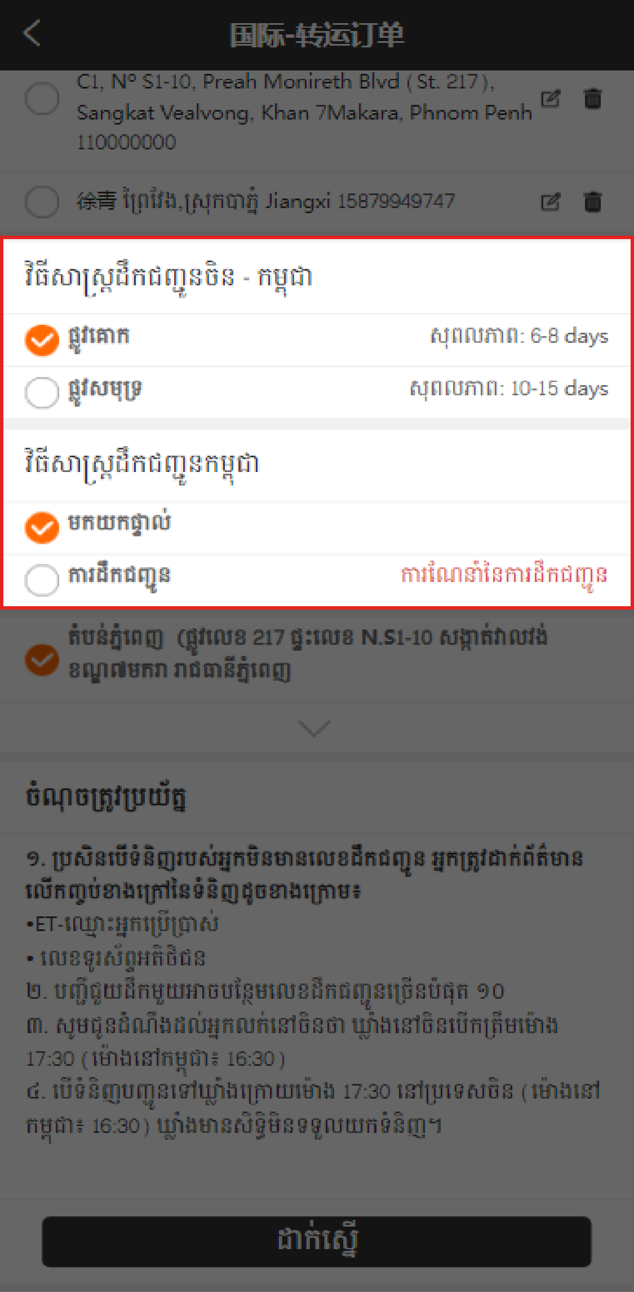Open the red ការណែនាំនៃការដឹកជញ្ជូន link
Image resolution: width=634 pixels, height=1292 pixels.
tap(504, 576)
